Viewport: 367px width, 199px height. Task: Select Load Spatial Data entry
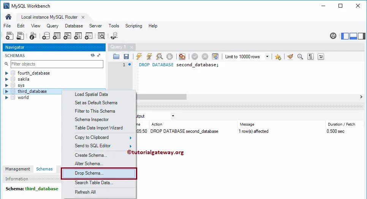99,94
